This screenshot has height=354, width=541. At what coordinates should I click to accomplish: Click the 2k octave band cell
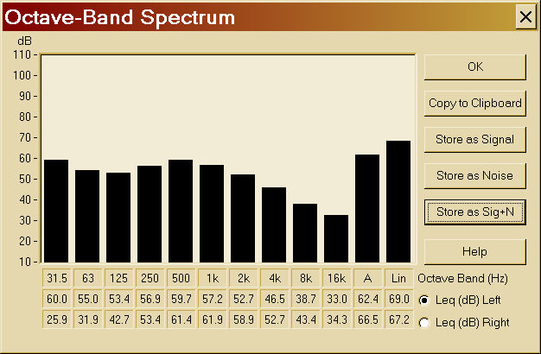pyautogui.click(x=243, y=278)
